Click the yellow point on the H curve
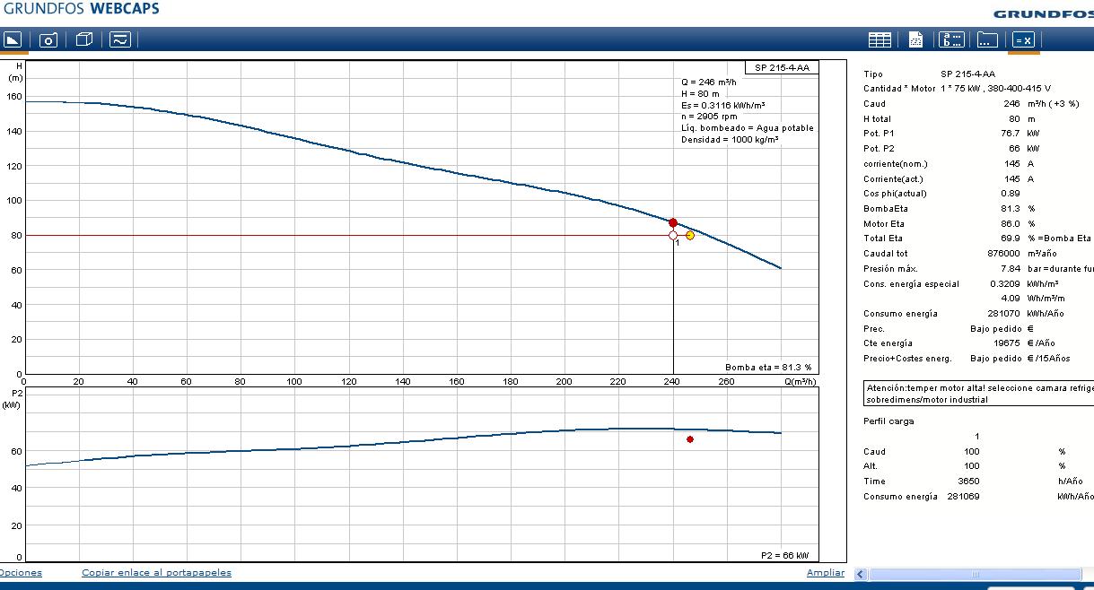 690,236
